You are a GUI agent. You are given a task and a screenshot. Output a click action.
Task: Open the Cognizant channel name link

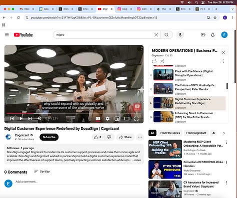22,135
